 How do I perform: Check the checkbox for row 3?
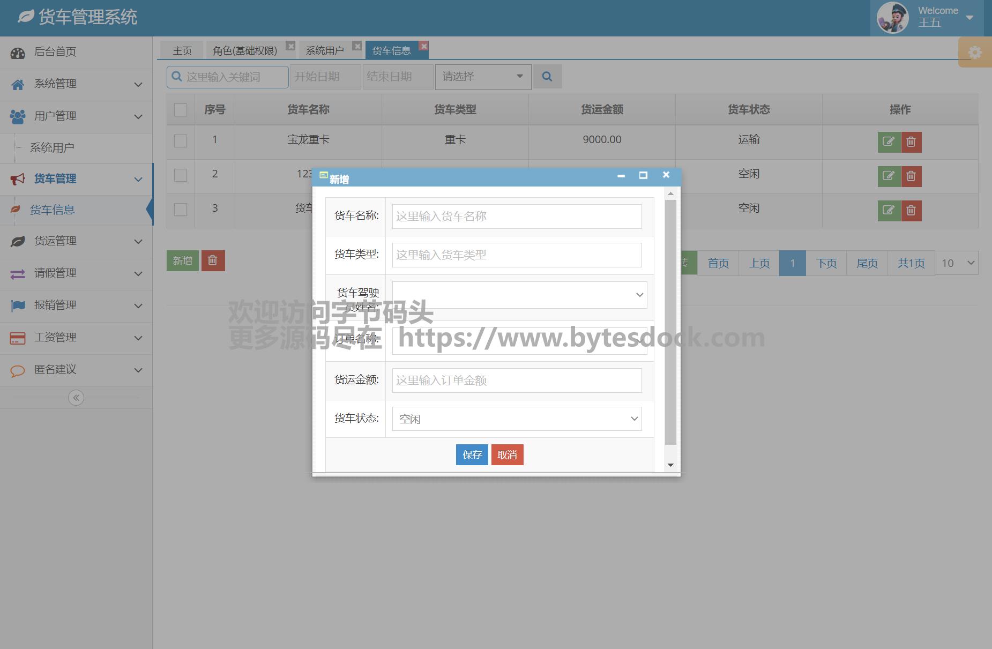[181, 209]
